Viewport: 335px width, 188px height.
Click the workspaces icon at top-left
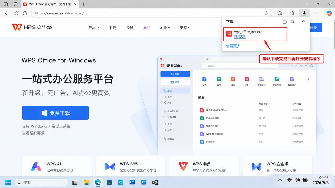(6, 4)
